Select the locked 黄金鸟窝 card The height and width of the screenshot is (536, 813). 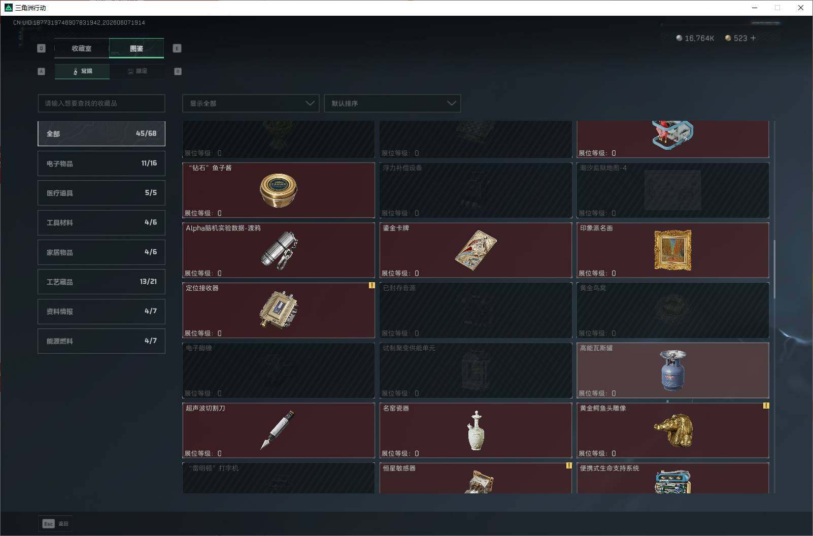click(673, 310)
